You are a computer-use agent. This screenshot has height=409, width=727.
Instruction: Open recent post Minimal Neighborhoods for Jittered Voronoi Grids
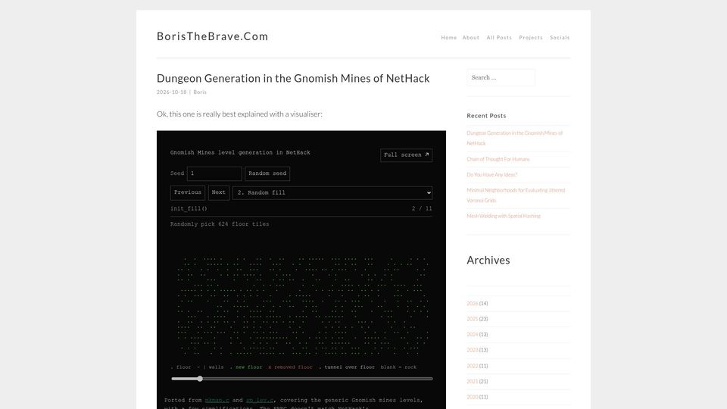516,195
